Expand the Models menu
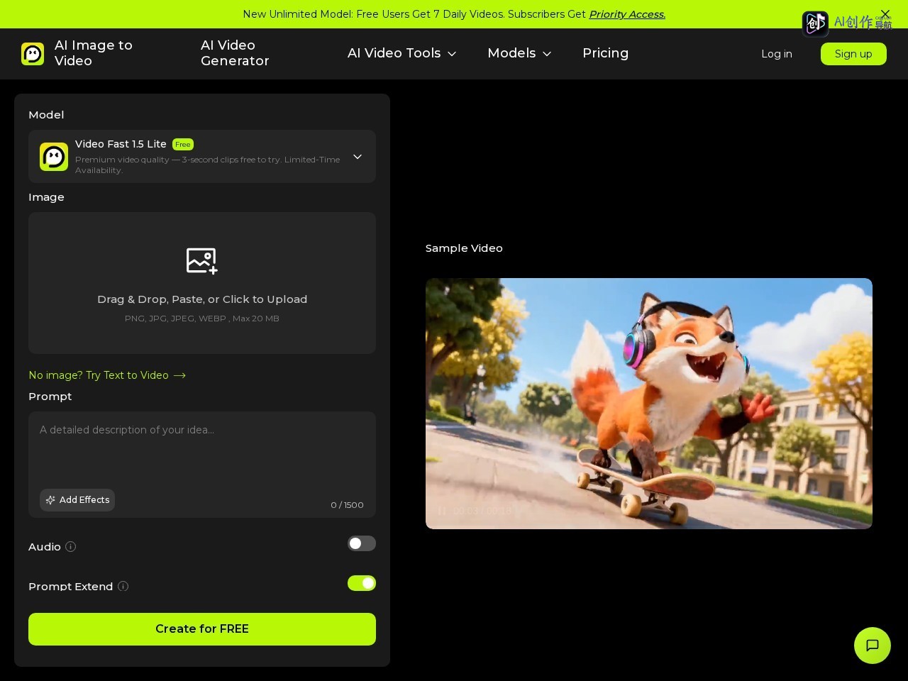This screenshot has height=681, width=908. pyautogui.click(x=519, y=53)
